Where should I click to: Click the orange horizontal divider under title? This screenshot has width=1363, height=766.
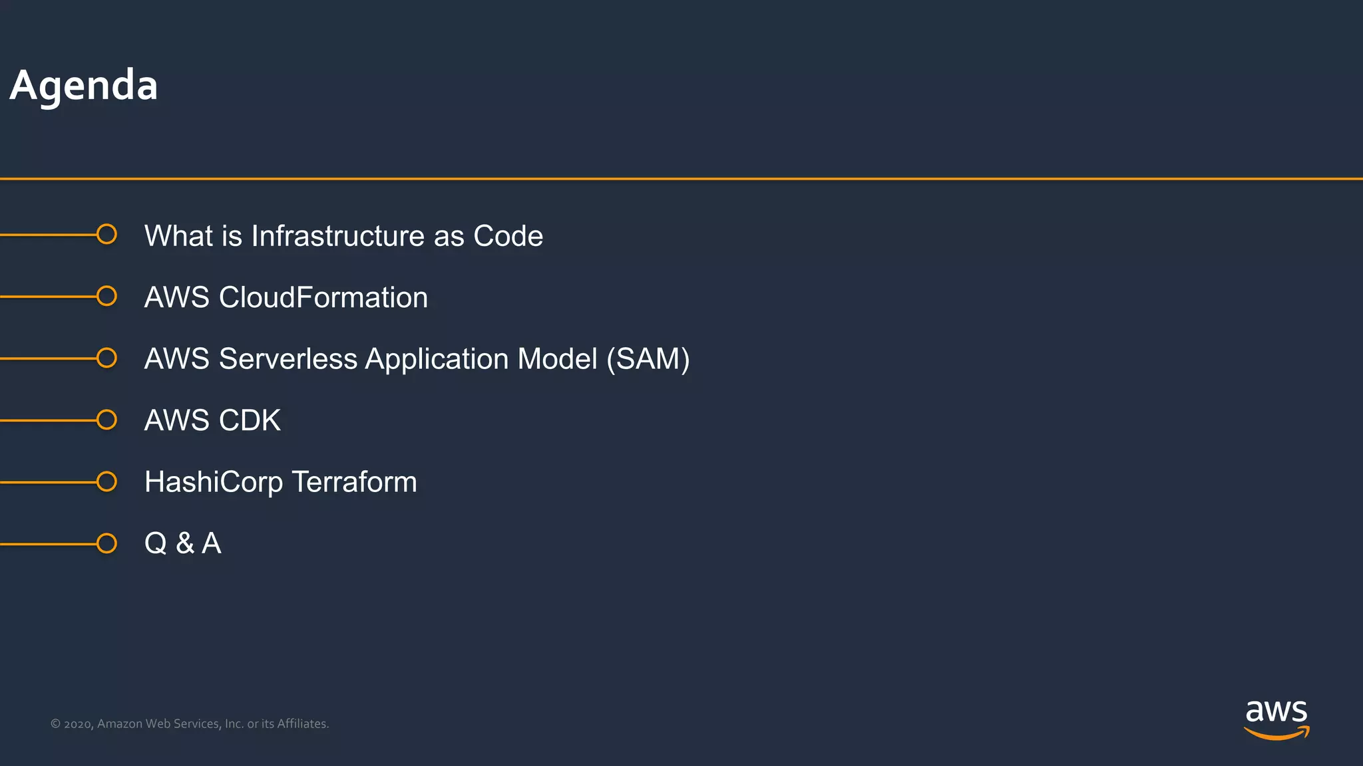(681, 178)
